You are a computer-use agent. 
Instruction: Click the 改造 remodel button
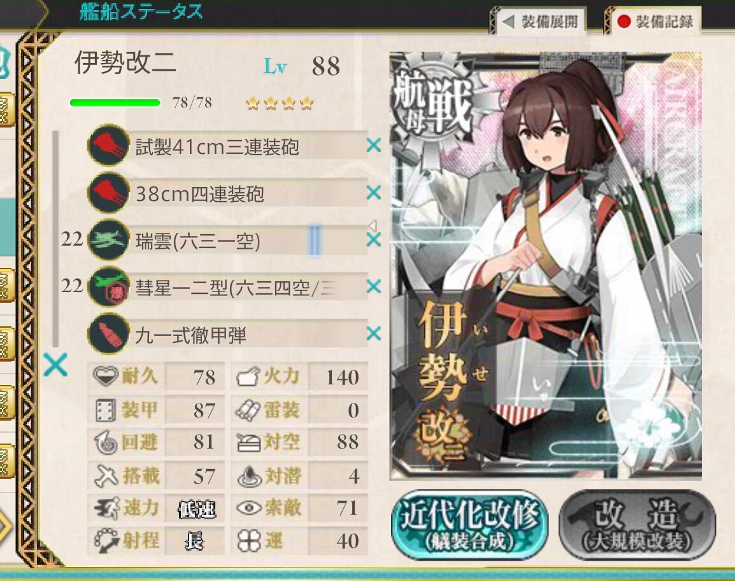pyautogui.click(x=637, y=524)
